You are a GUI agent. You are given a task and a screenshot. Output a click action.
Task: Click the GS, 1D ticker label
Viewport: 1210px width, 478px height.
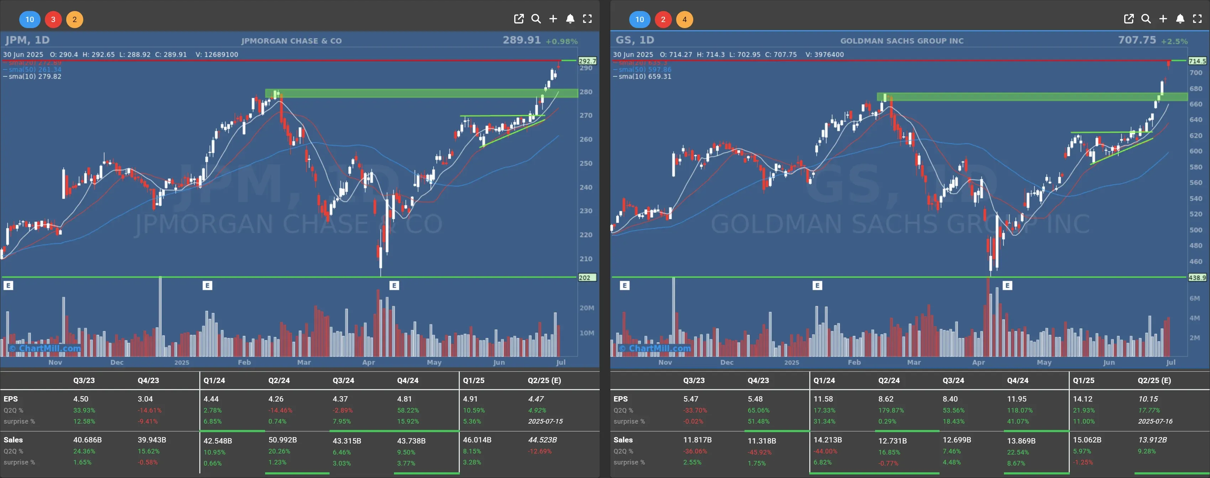point(635,40)
